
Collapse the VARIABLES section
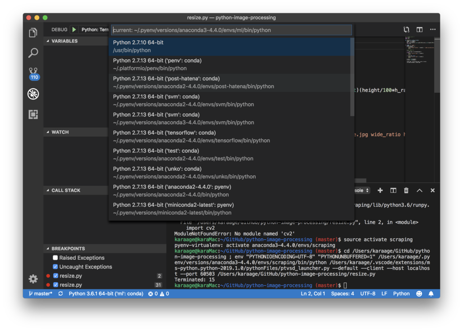coord(76,41)
